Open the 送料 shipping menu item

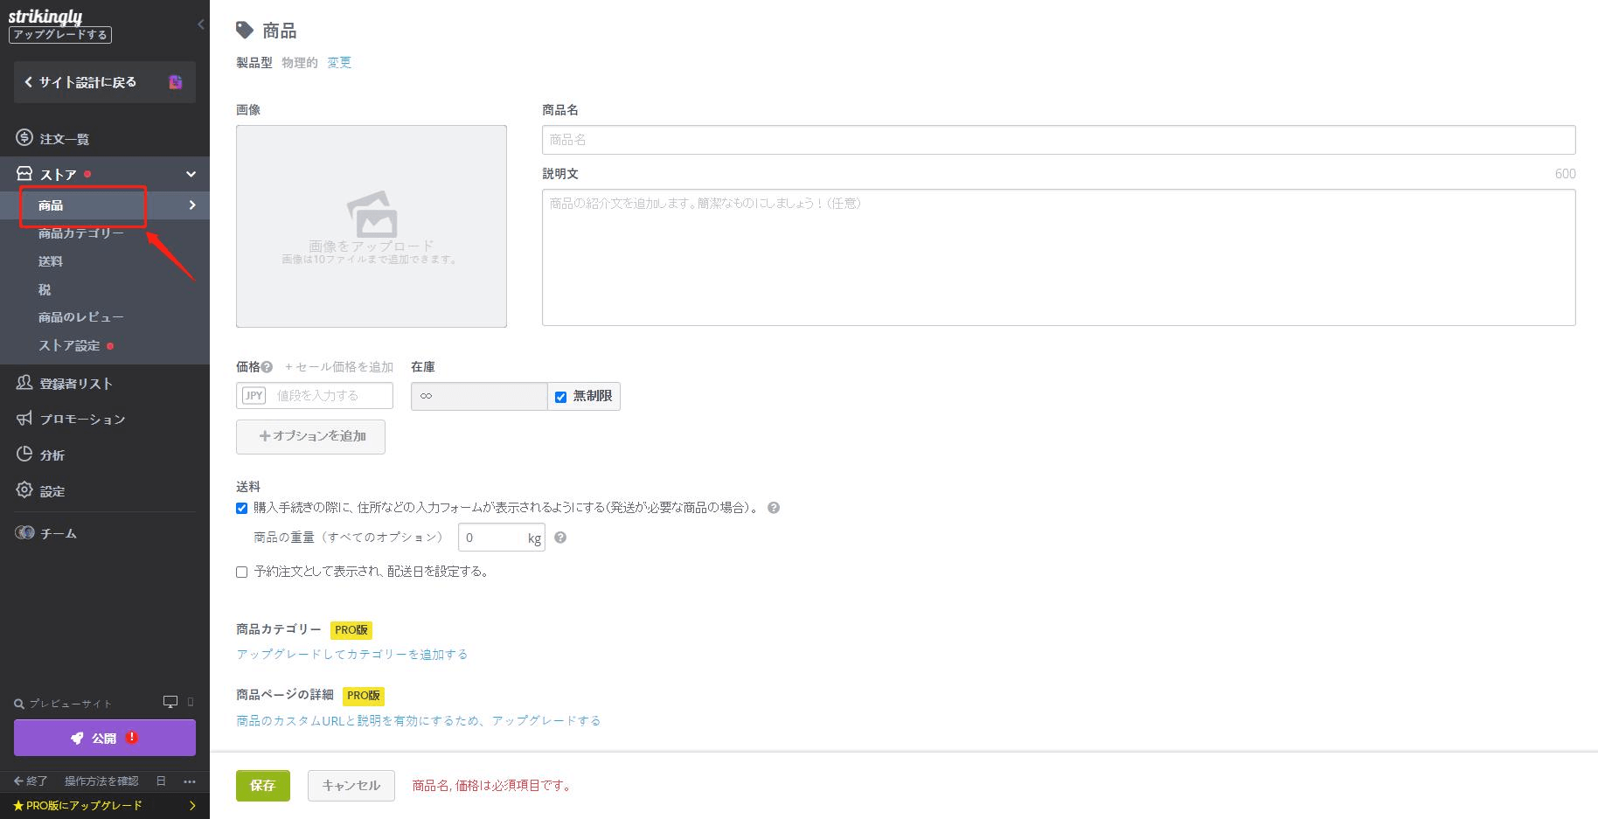(x=51, y=261)
